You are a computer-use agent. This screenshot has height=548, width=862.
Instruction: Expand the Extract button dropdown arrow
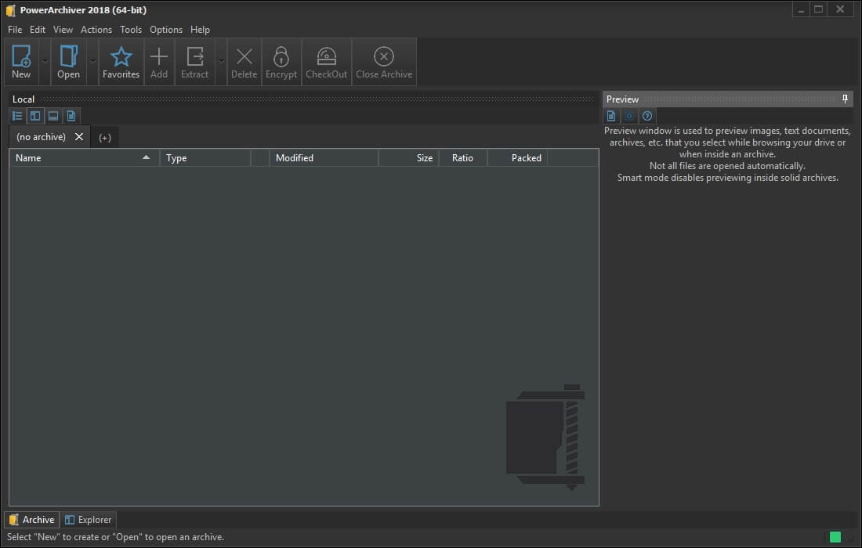click(x=221, y=63)
